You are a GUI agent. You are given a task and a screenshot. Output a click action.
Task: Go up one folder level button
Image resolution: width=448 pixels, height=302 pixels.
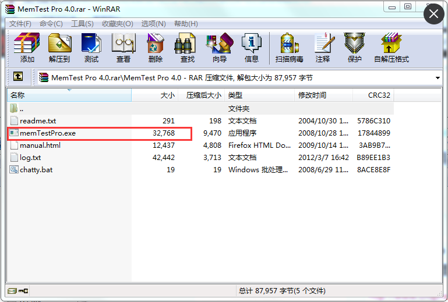pos(18,76)
